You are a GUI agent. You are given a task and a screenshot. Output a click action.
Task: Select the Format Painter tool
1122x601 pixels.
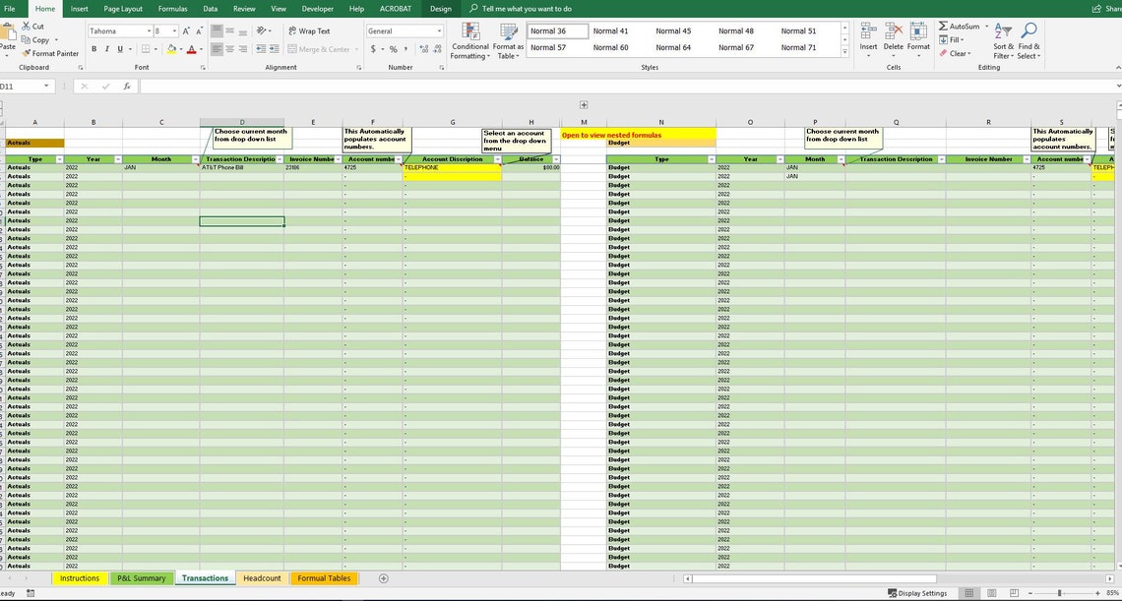[49, 53]
